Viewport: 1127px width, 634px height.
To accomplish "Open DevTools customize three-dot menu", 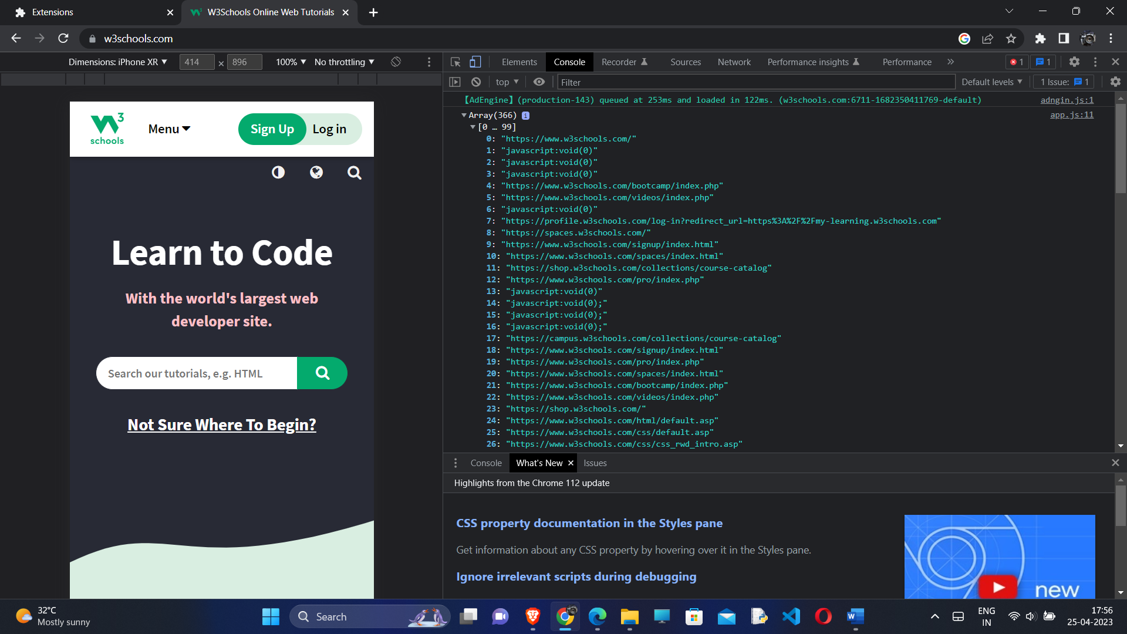I will tap(1095, 62).
